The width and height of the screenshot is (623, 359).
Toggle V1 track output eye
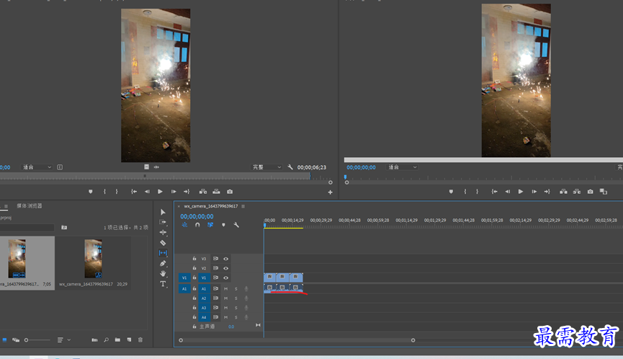coord(225,278)
